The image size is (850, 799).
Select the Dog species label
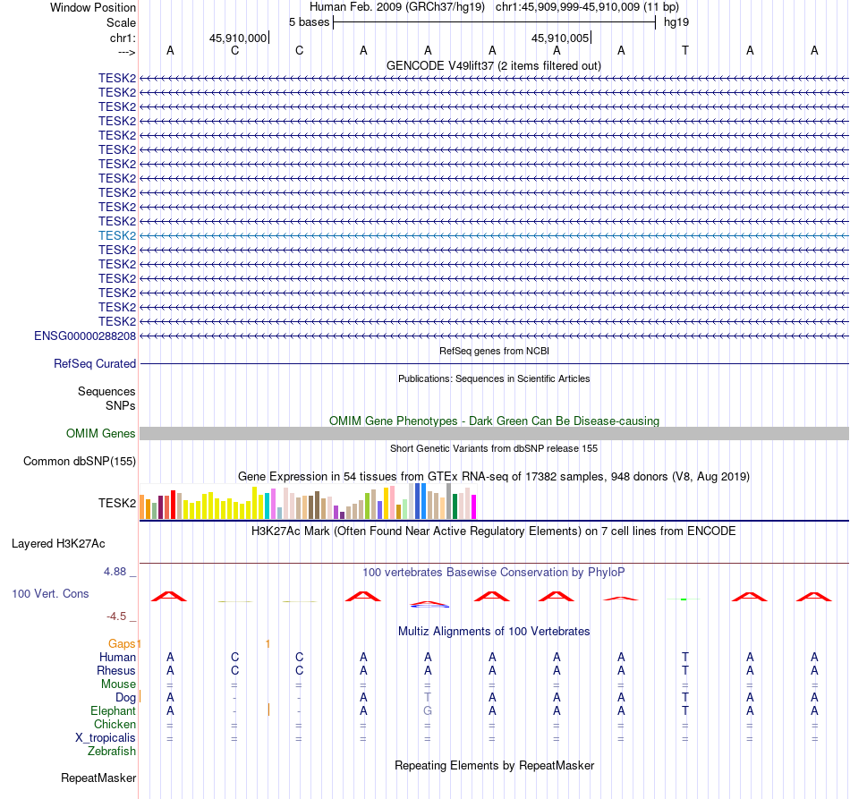tap(126, 698)
